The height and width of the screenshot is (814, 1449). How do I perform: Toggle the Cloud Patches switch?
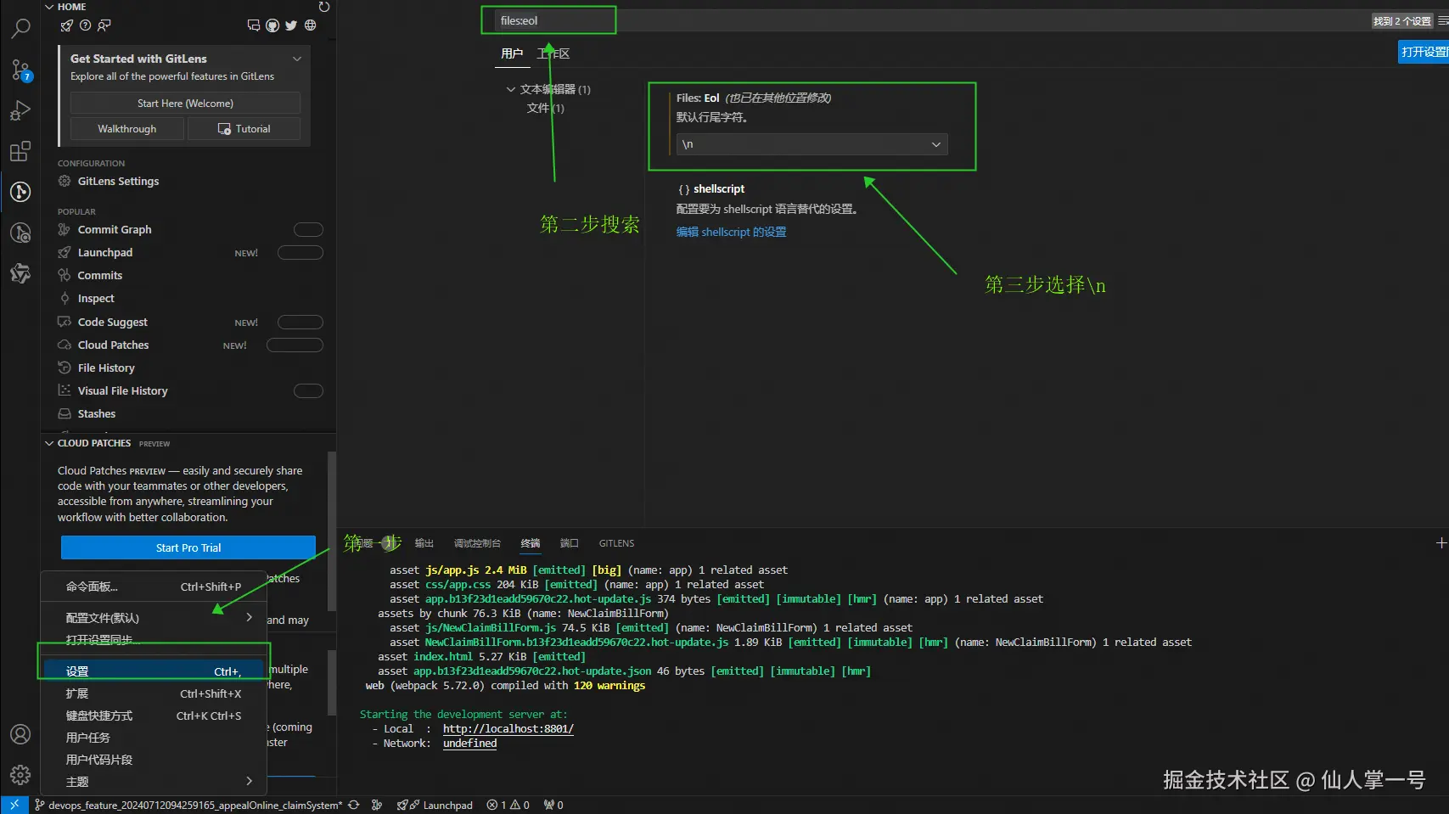[295, 345]
